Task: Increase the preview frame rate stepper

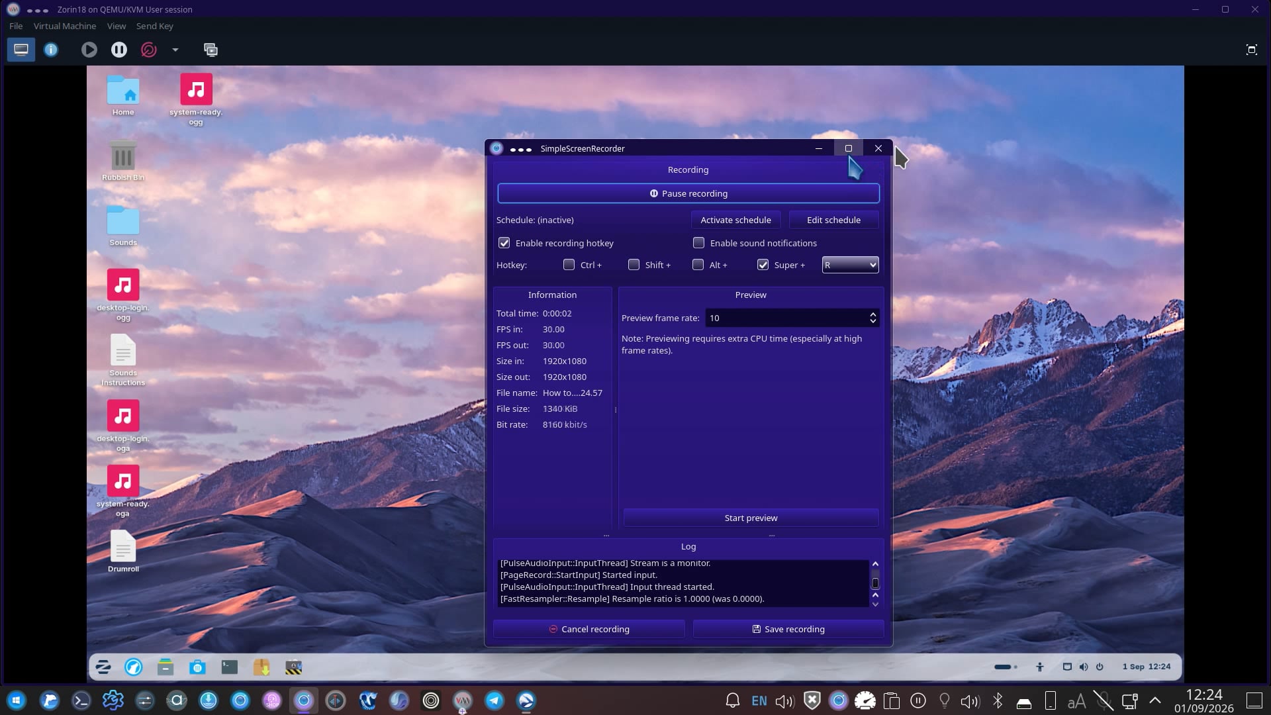Action: click(873, 314)
